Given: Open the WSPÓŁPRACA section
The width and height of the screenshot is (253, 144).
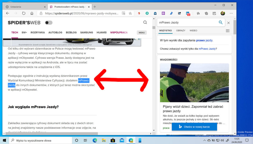Looking at the screenshot, I should pos(119,32).
